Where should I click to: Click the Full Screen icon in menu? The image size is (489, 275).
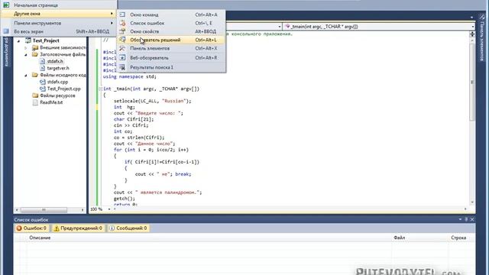pyautogui.click(x=6, y=31)
